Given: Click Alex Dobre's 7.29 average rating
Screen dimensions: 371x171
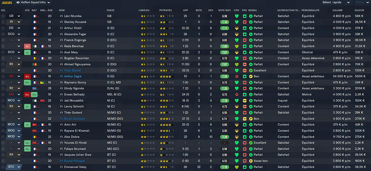Looking at the screenshot, I should click(224, 137).
